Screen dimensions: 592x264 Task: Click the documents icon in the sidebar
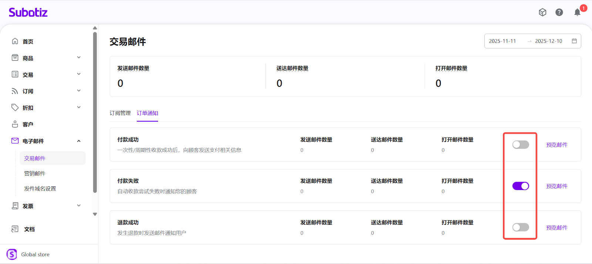click(15, 229)
